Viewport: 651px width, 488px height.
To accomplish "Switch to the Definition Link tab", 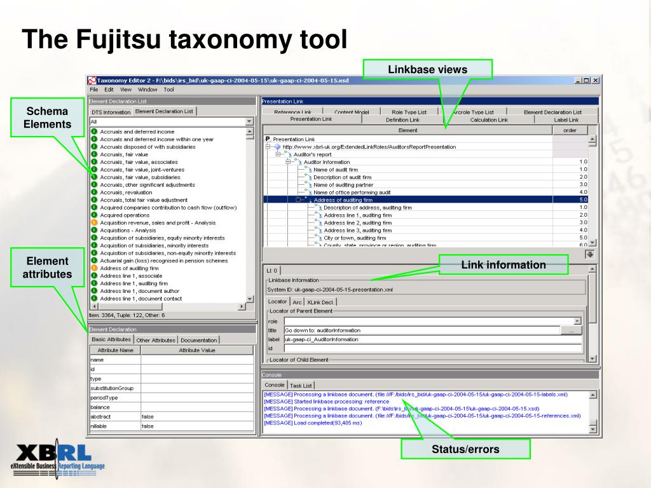I will pyautogui.click(x=402, y=120).
